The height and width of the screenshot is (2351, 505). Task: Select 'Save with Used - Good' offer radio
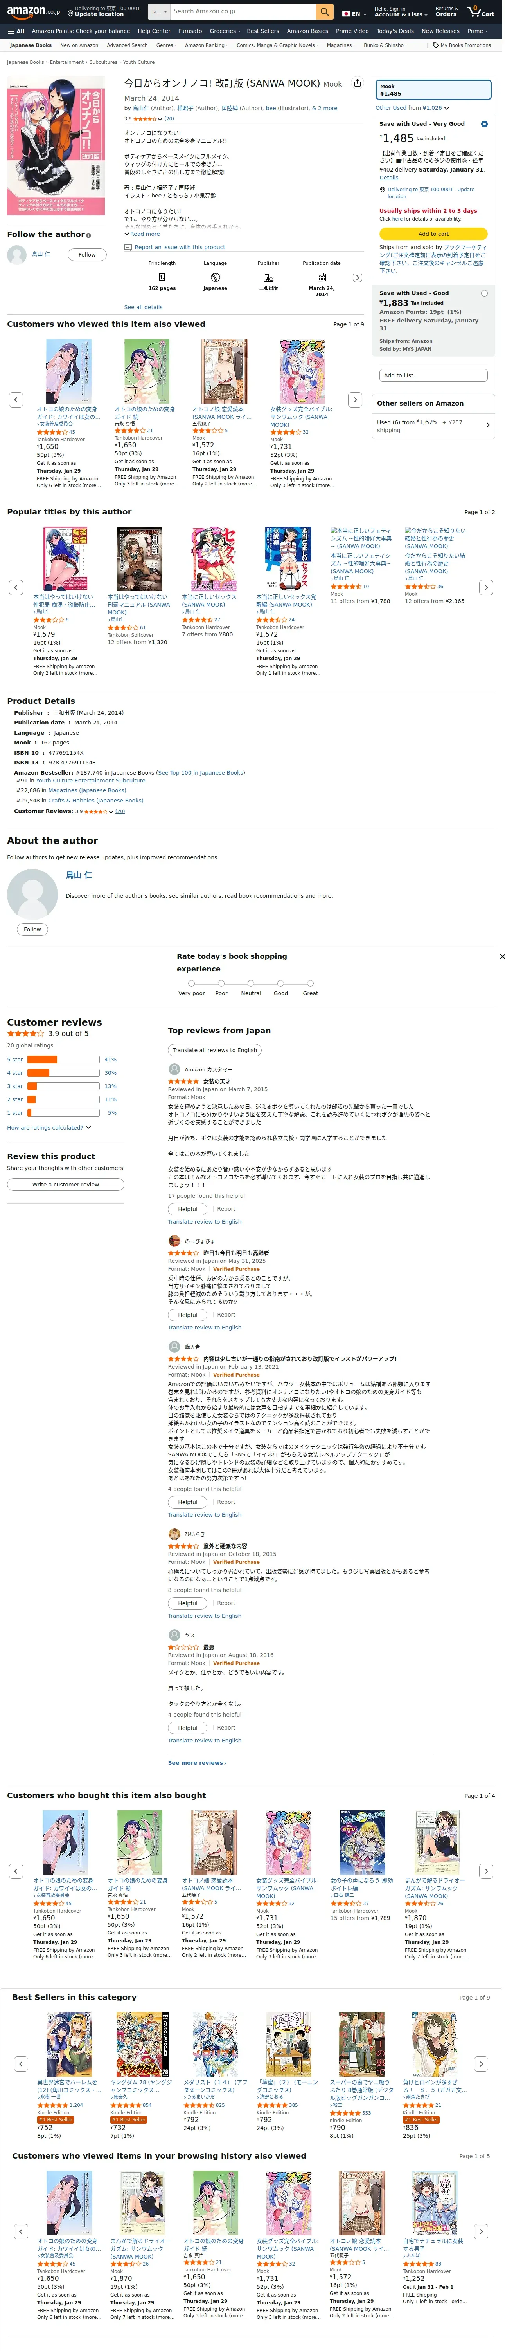point(484,294)
